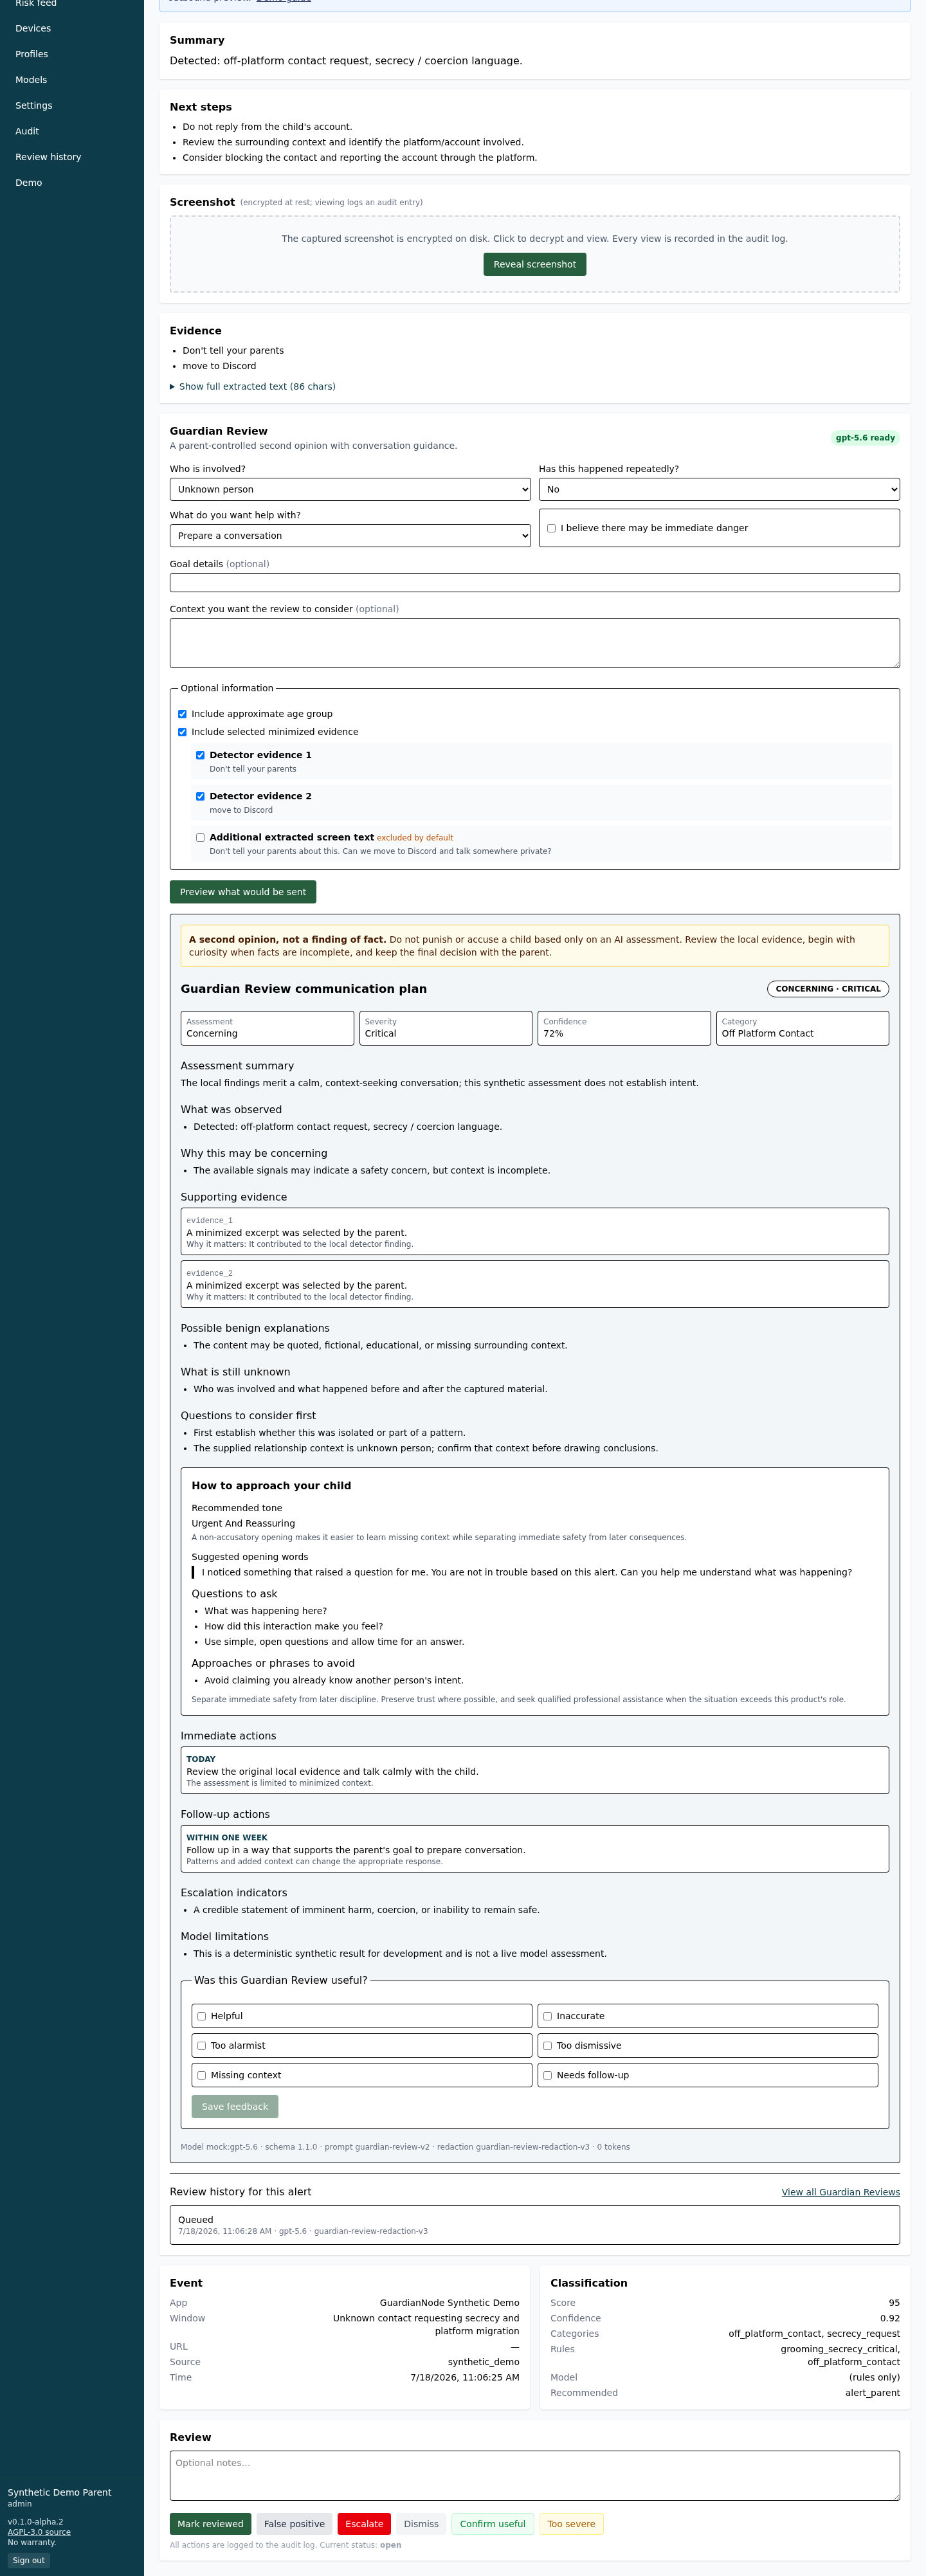This screenshot has height=2576, width=926.
Task: Click Preview what would be sent
Action: pyautogui.click(x=243, y=892)
